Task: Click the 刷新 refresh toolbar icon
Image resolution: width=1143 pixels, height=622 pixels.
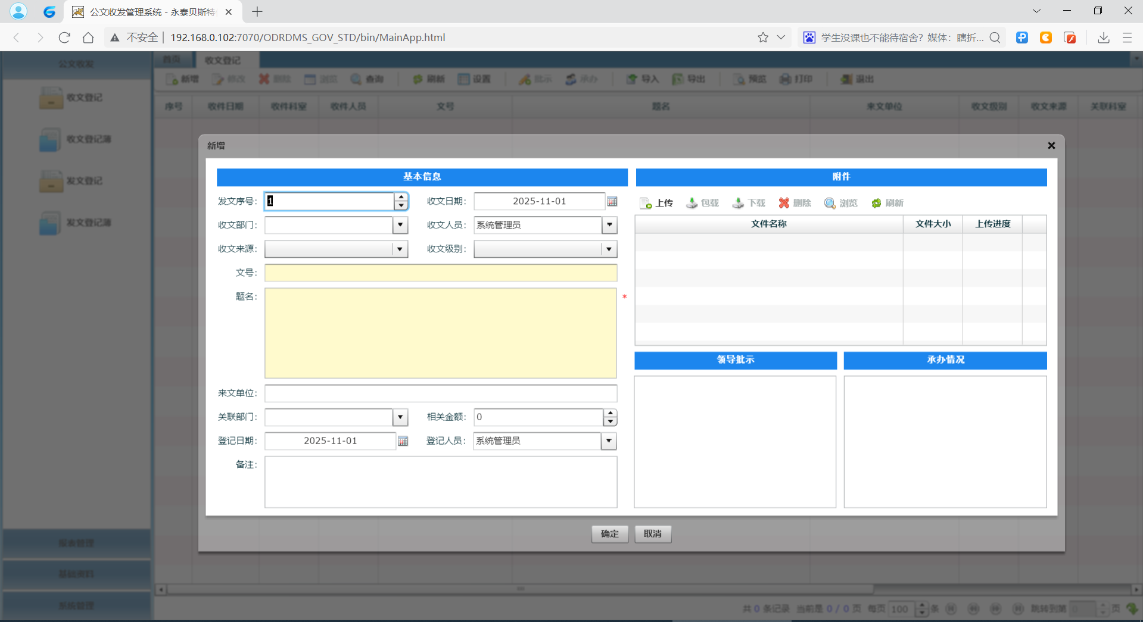Action: pos(428,79)
